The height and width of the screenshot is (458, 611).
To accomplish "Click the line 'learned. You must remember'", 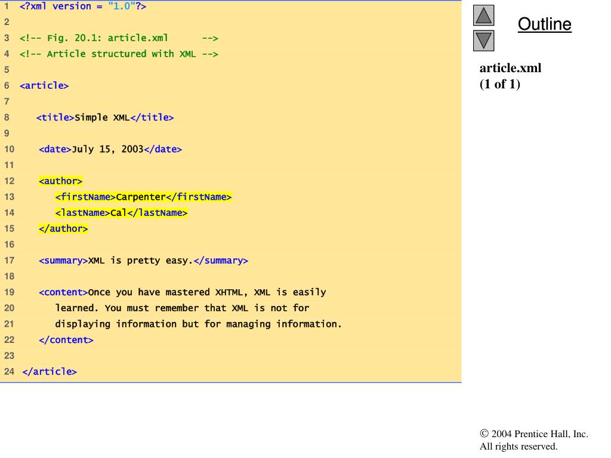I will tap(182, 308).
